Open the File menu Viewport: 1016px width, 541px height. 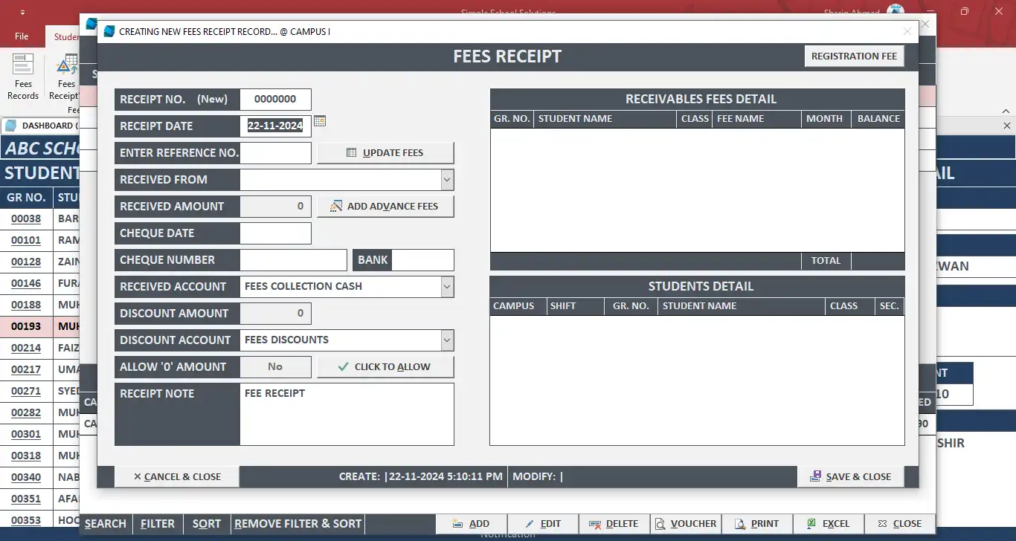pos(21,36)
